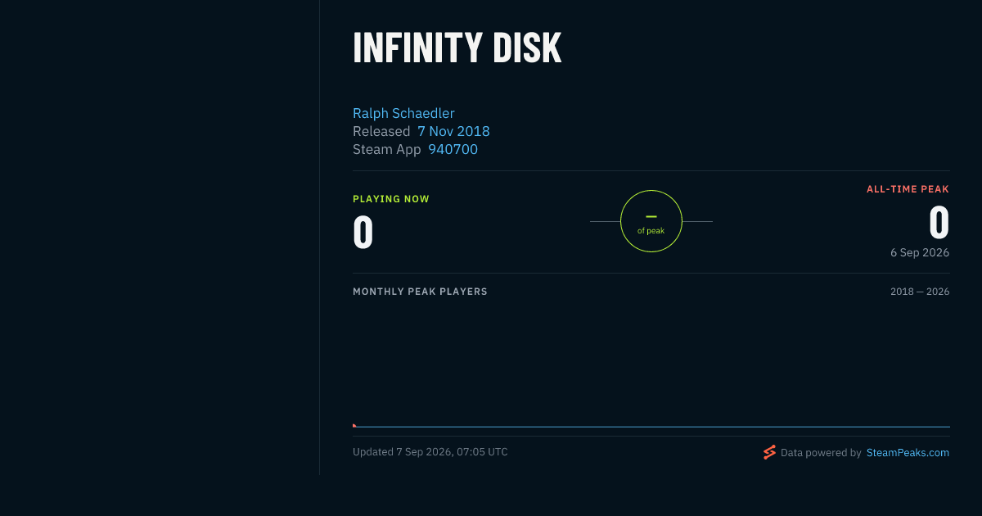Click the SteamPeaks logo icon

769,452
